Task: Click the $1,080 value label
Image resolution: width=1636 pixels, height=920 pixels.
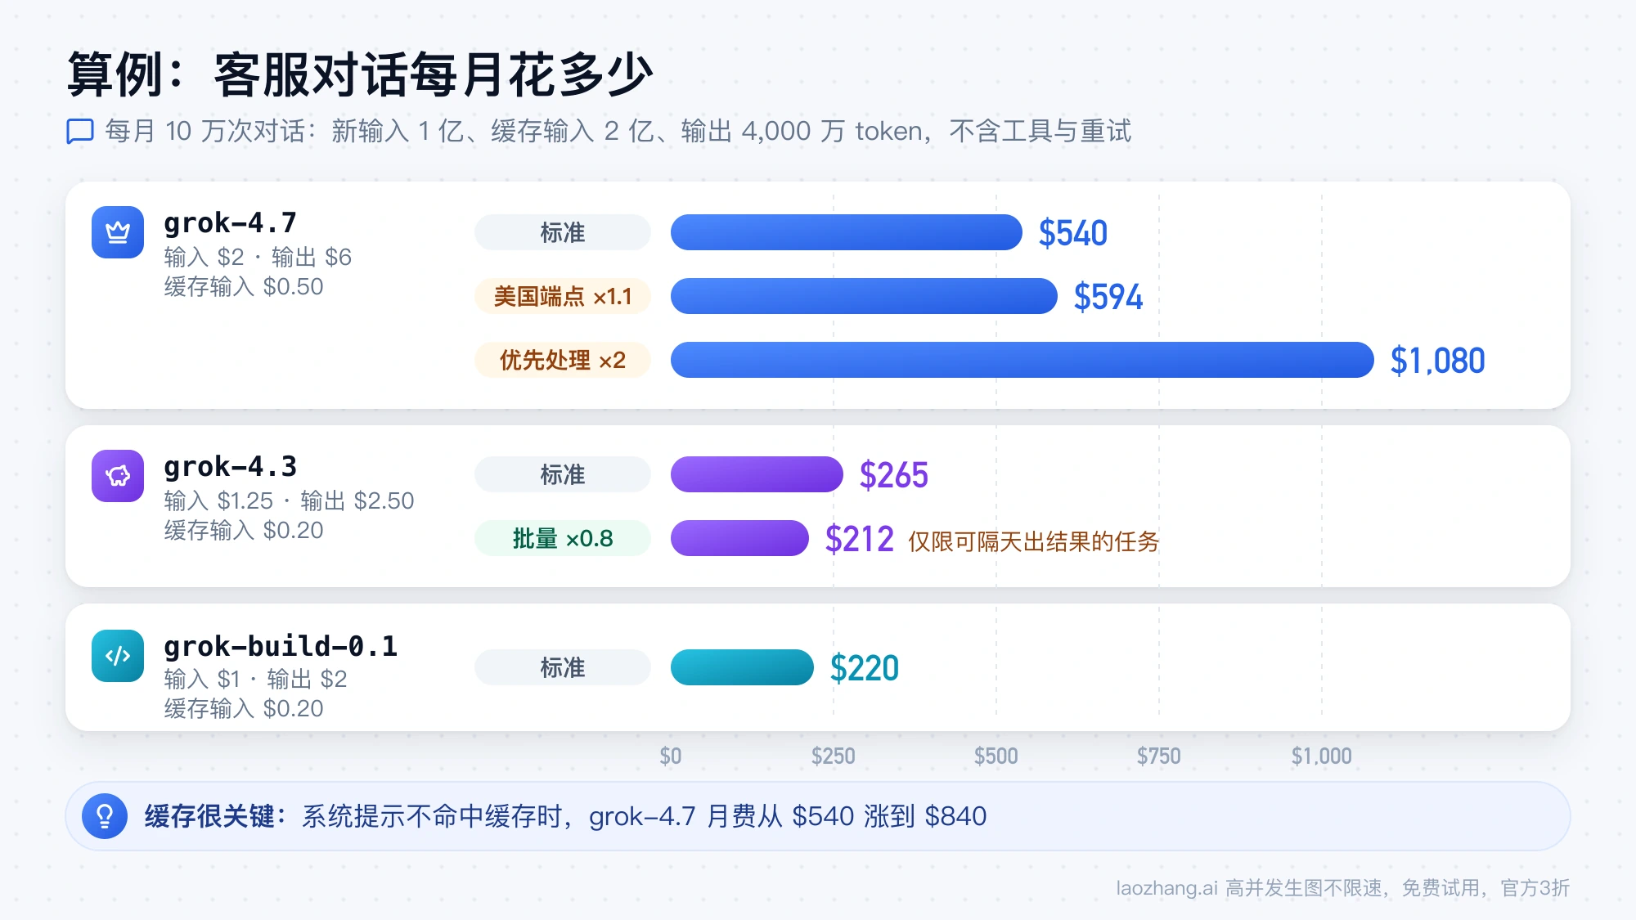Action: 1438,361
